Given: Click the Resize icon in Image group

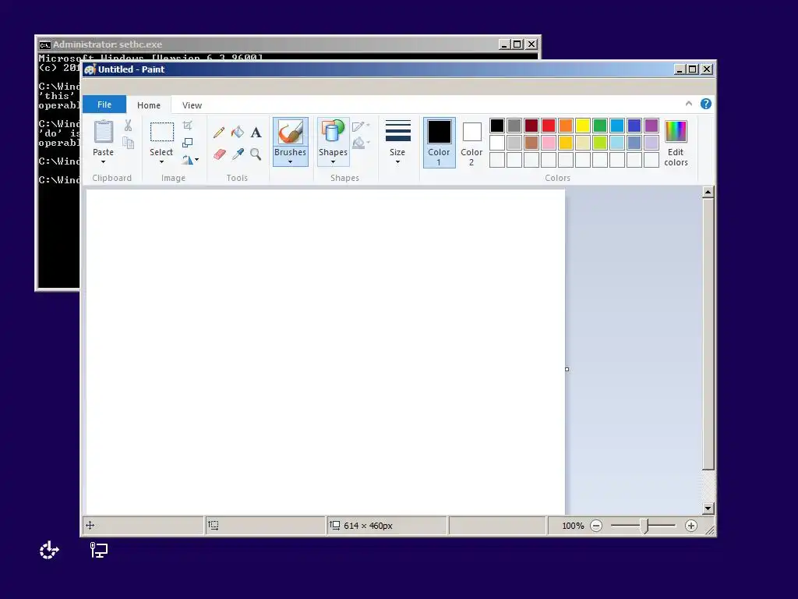Looking at the screenshot, I should (187, 143).
